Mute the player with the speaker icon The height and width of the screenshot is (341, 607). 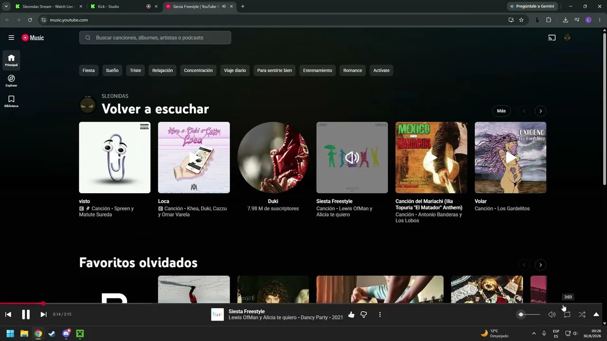click(x=552, y=314)
